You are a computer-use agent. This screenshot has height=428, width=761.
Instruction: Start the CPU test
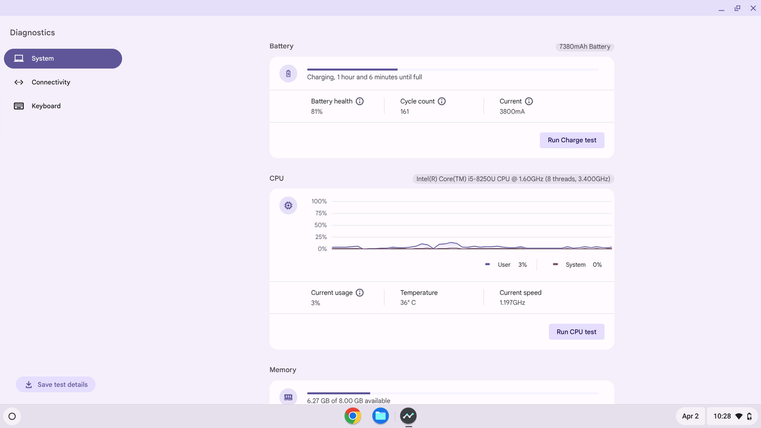(576, 332)
